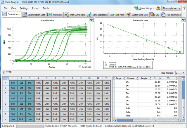Switch to the End Point tab

117,15
